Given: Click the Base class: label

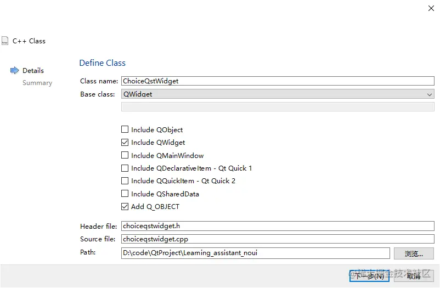Looking at the screenshot, I should 98,94.
